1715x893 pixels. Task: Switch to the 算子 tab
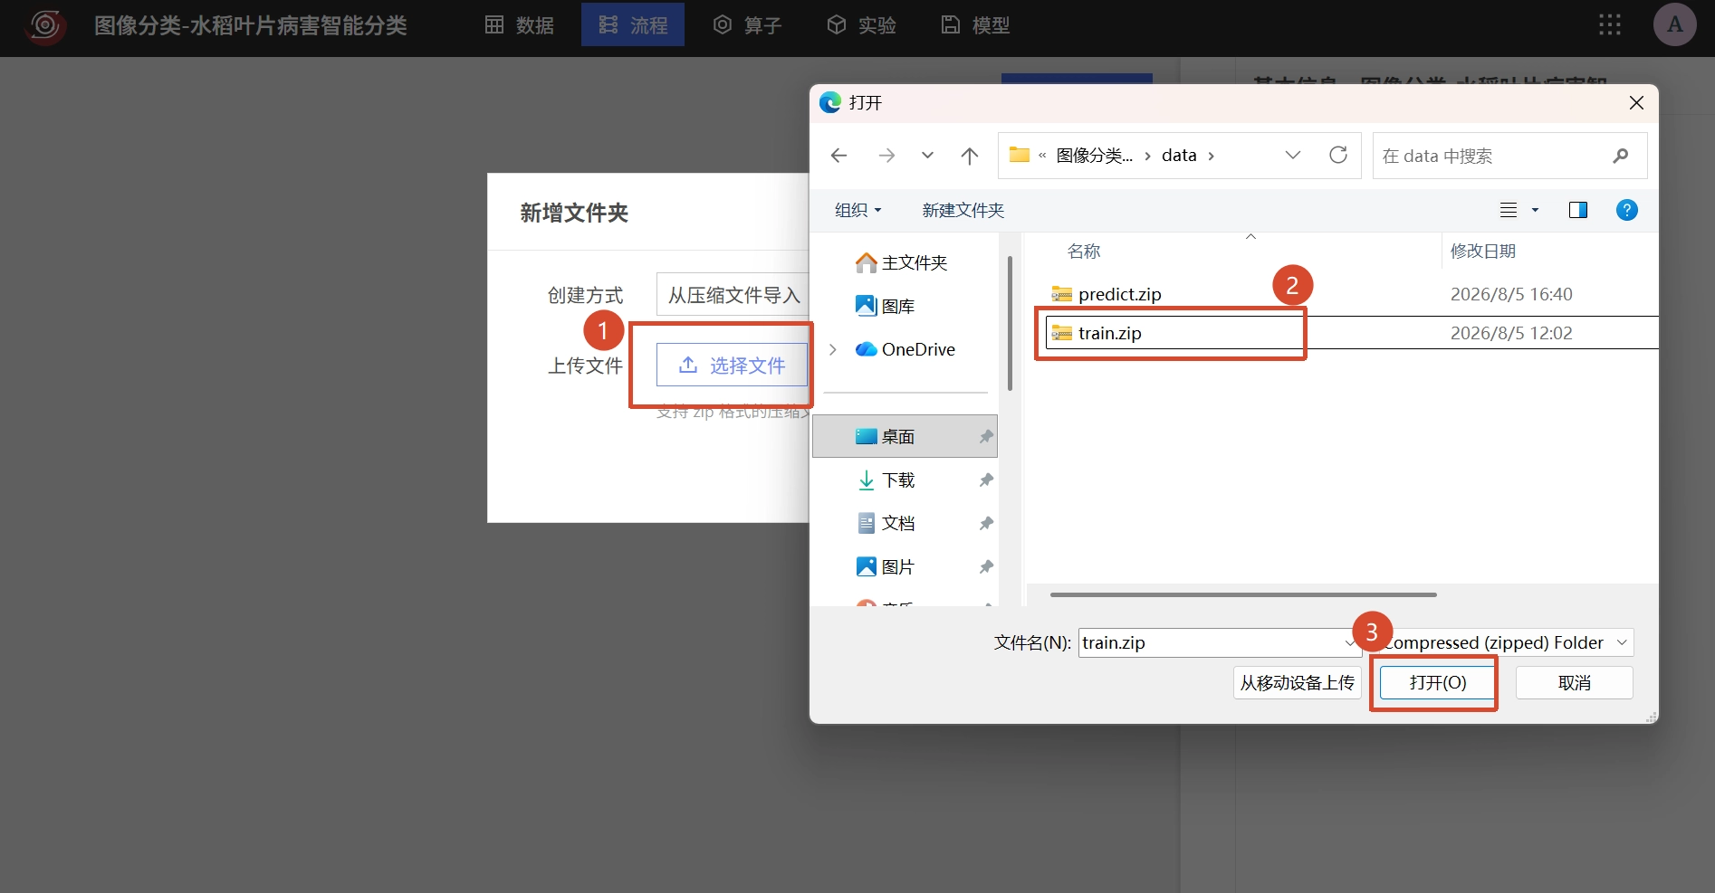[747, 24]
